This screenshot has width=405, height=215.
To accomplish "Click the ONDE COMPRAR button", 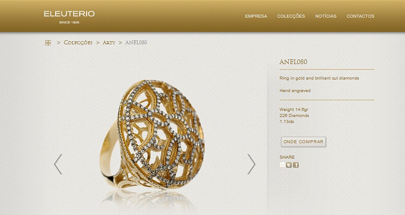I will coord(303,142).
